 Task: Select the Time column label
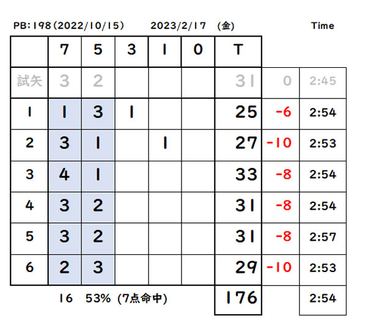tap(322, 26)
